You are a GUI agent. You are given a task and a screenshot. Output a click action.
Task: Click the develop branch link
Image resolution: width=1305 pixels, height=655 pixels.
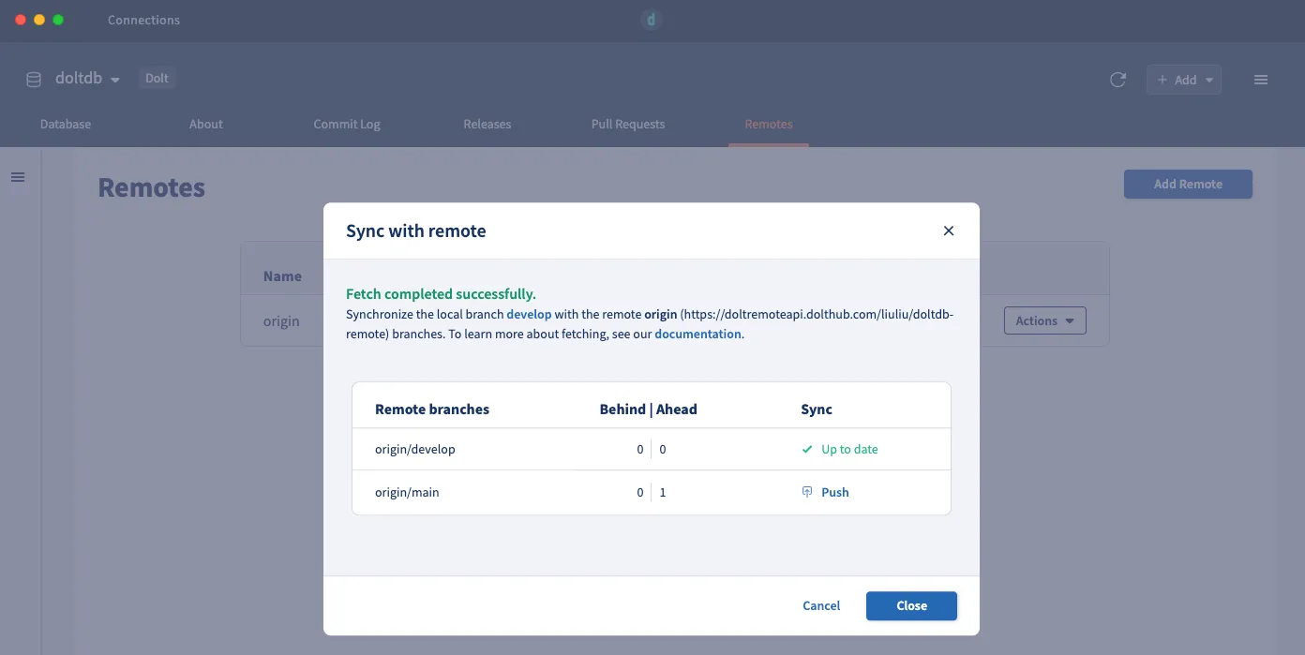click(x=529, y=315)
